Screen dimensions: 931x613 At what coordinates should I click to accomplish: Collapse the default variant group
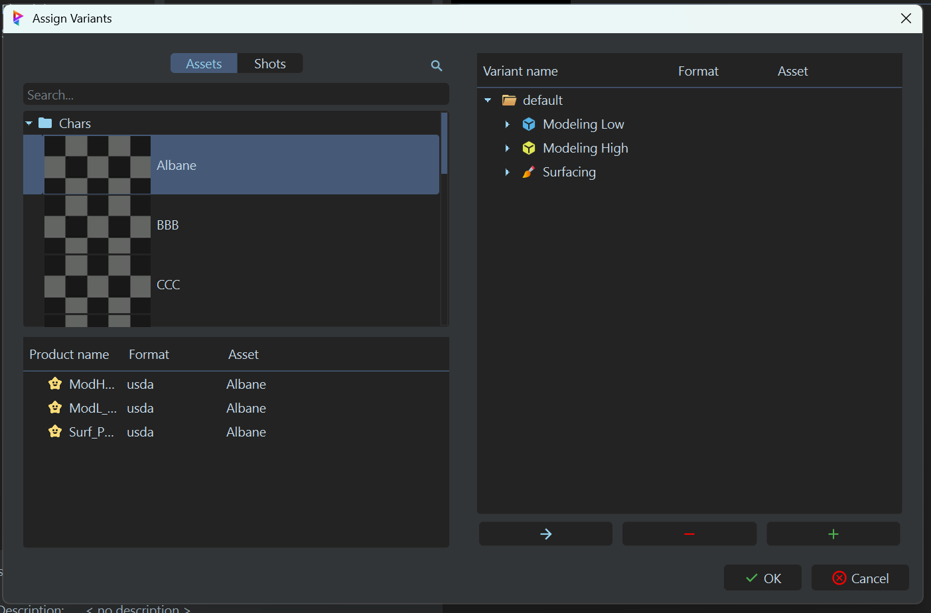[x=488, y=100]
